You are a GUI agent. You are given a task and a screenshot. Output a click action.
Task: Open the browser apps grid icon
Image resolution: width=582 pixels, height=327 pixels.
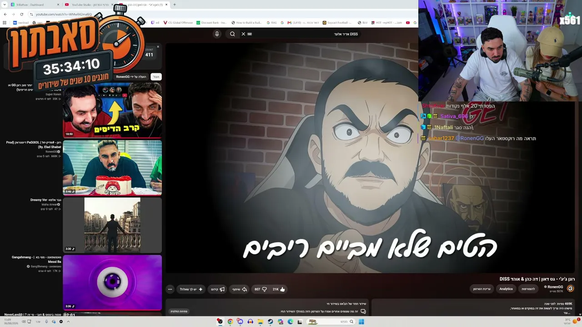[5, 23]
